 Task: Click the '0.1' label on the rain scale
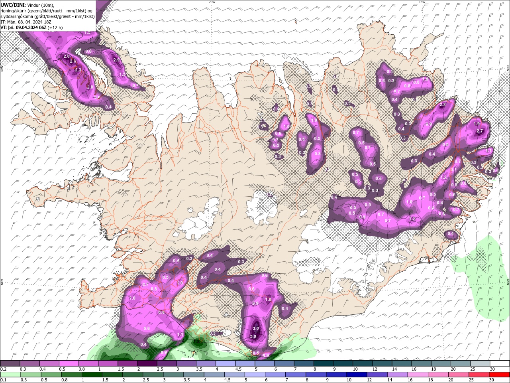click(3, 380)
